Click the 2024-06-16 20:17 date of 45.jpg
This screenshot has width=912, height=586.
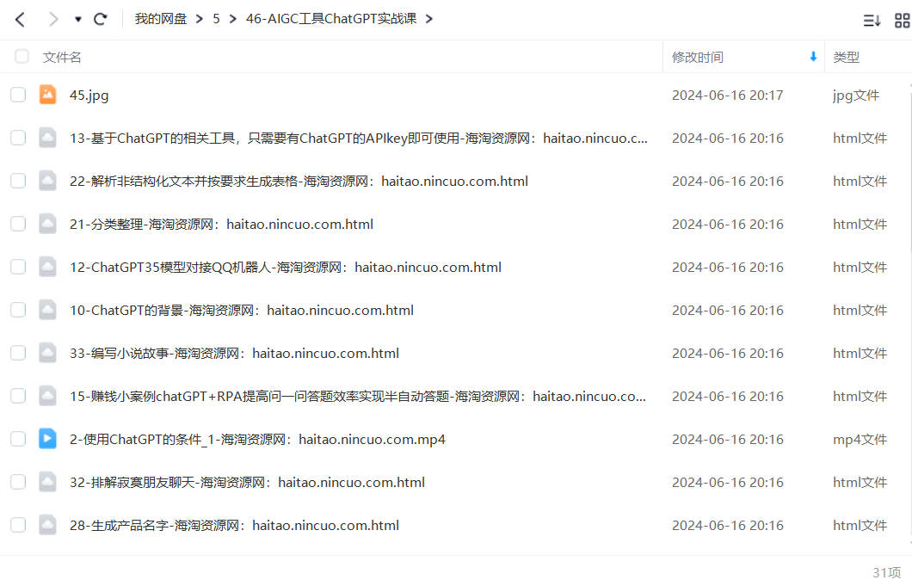point(728,96)
